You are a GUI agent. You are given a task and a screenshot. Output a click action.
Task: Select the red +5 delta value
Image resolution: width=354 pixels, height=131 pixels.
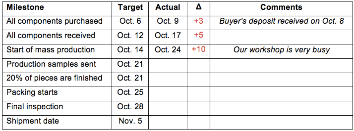pos(198,35)
